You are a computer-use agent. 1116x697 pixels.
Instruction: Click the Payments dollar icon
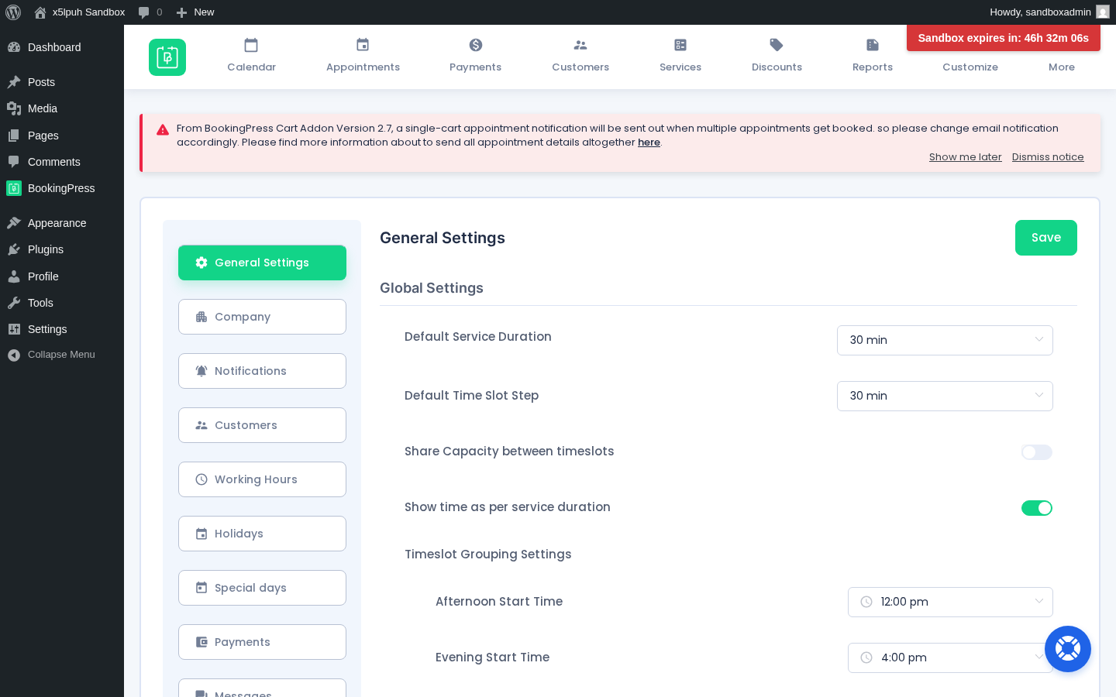click(476, 45)
